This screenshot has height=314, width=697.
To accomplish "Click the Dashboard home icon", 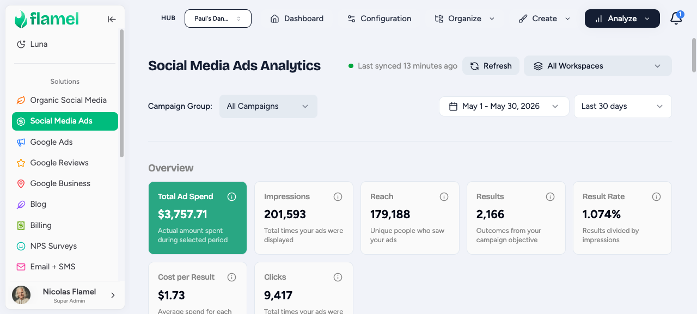I will tap(275, 19).
